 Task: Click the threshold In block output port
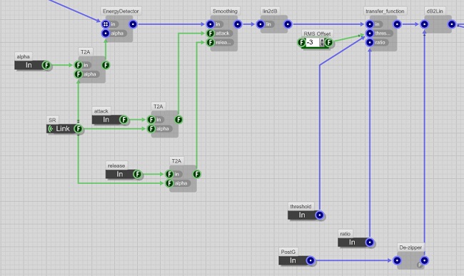[x=320, y=215]
